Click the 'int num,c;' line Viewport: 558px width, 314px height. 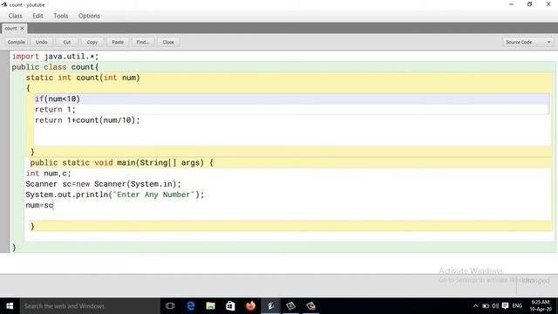(48, 174)
